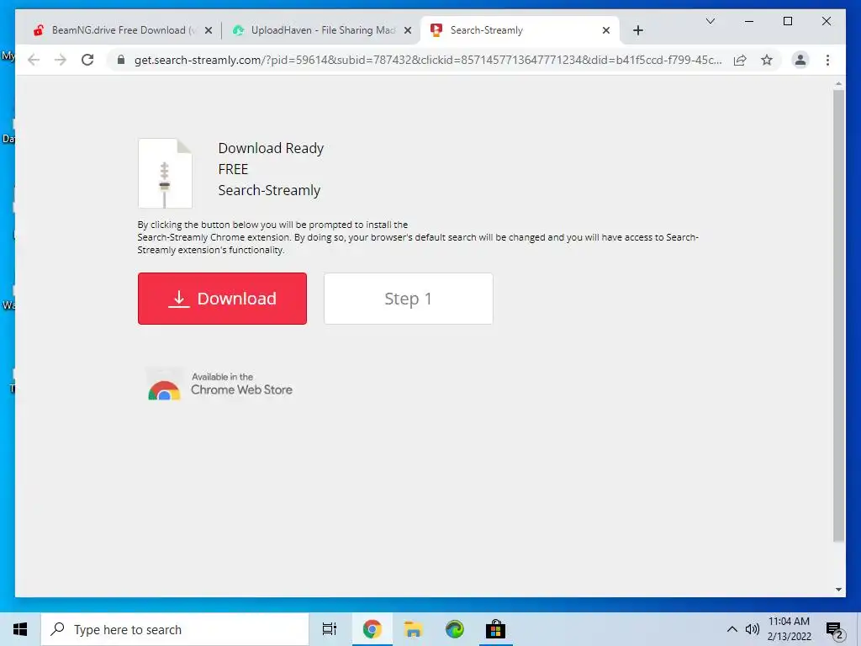View site info via lock icon
The image size is (861, 646).
[121, 60]
